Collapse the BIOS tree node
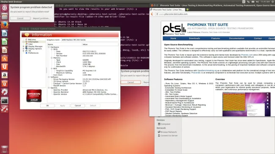The height and width of the screenshot is (154, 275). tap(52, 49)
